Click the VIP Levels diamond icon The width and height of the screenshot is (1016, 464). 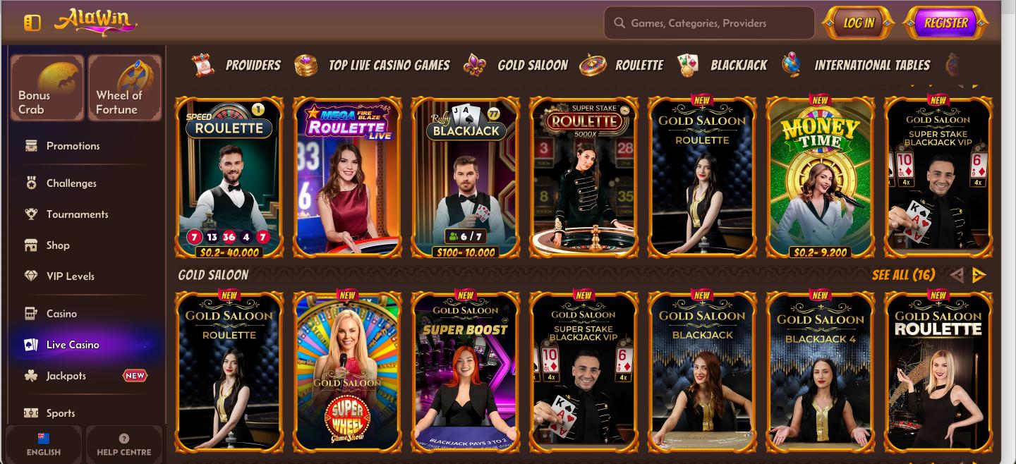tap(31, 276)
